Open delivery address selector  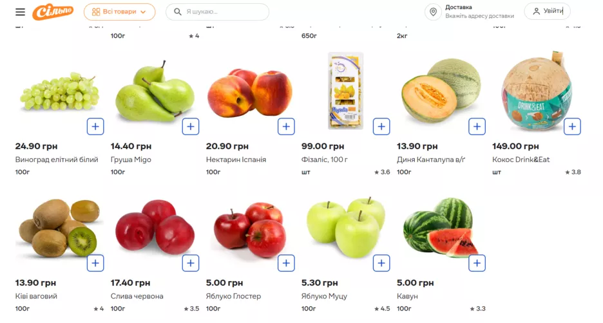(x=479, y=12)
